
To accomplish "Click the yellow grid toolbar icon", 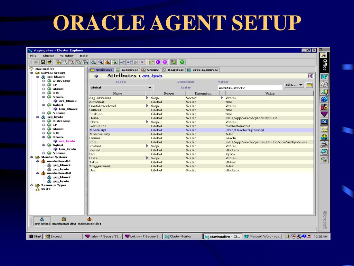I will tap(151, 62).
